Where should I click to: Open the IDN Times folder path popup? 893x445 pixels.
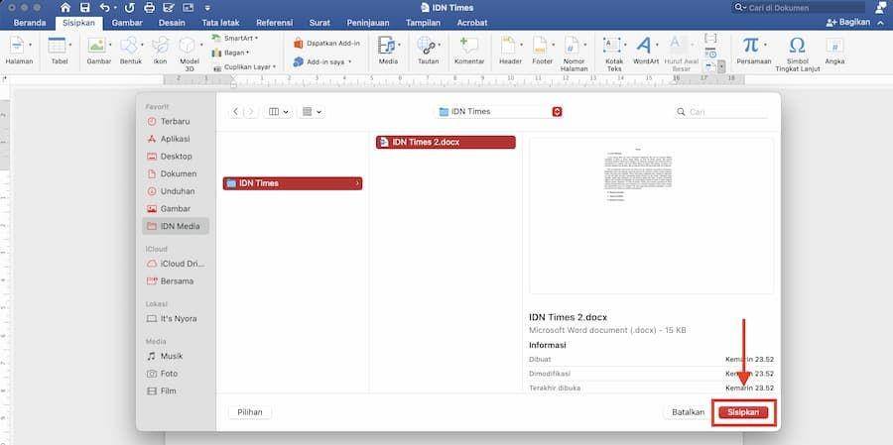pyautogui.click(x=500, y=112)
